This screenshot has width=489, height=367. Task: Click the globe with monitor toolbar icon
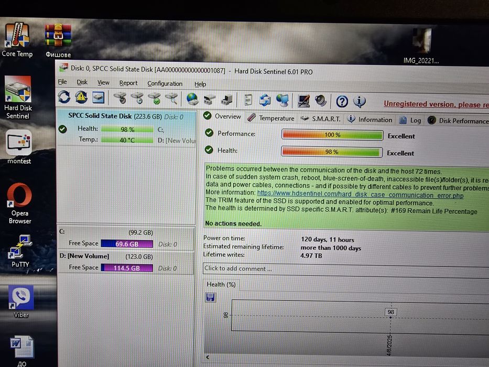point(282,101)
